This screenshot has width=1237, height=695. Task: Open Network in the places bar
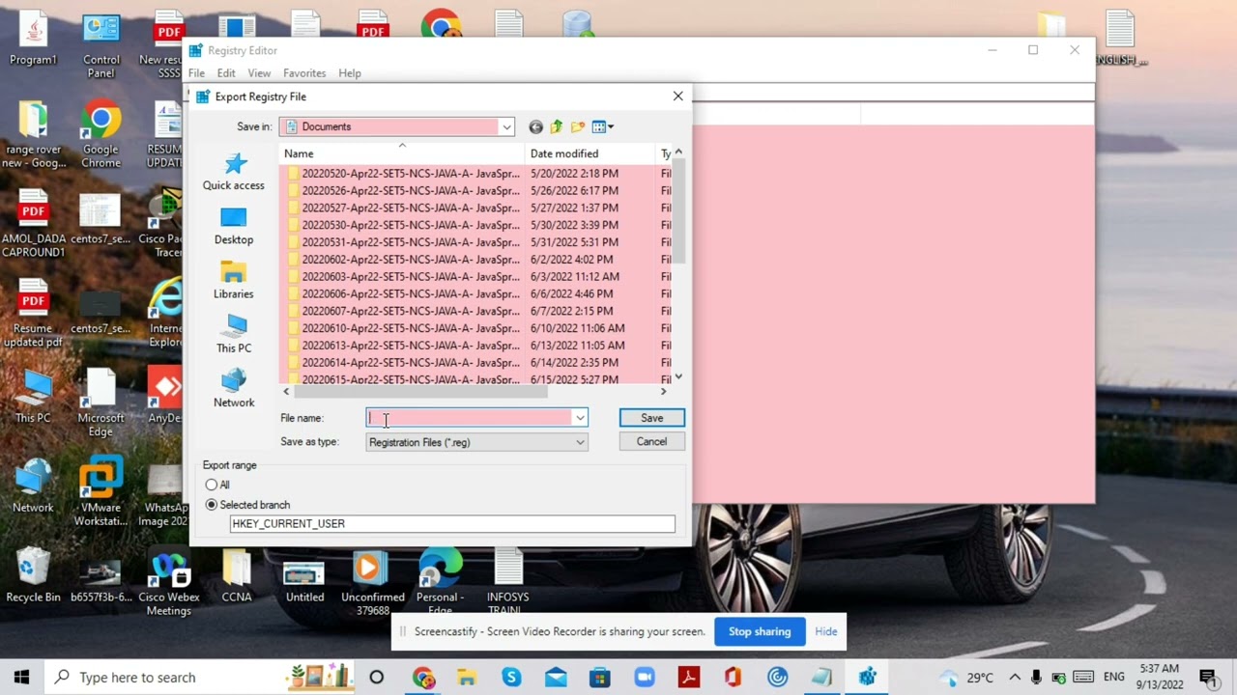pos(233,389)
